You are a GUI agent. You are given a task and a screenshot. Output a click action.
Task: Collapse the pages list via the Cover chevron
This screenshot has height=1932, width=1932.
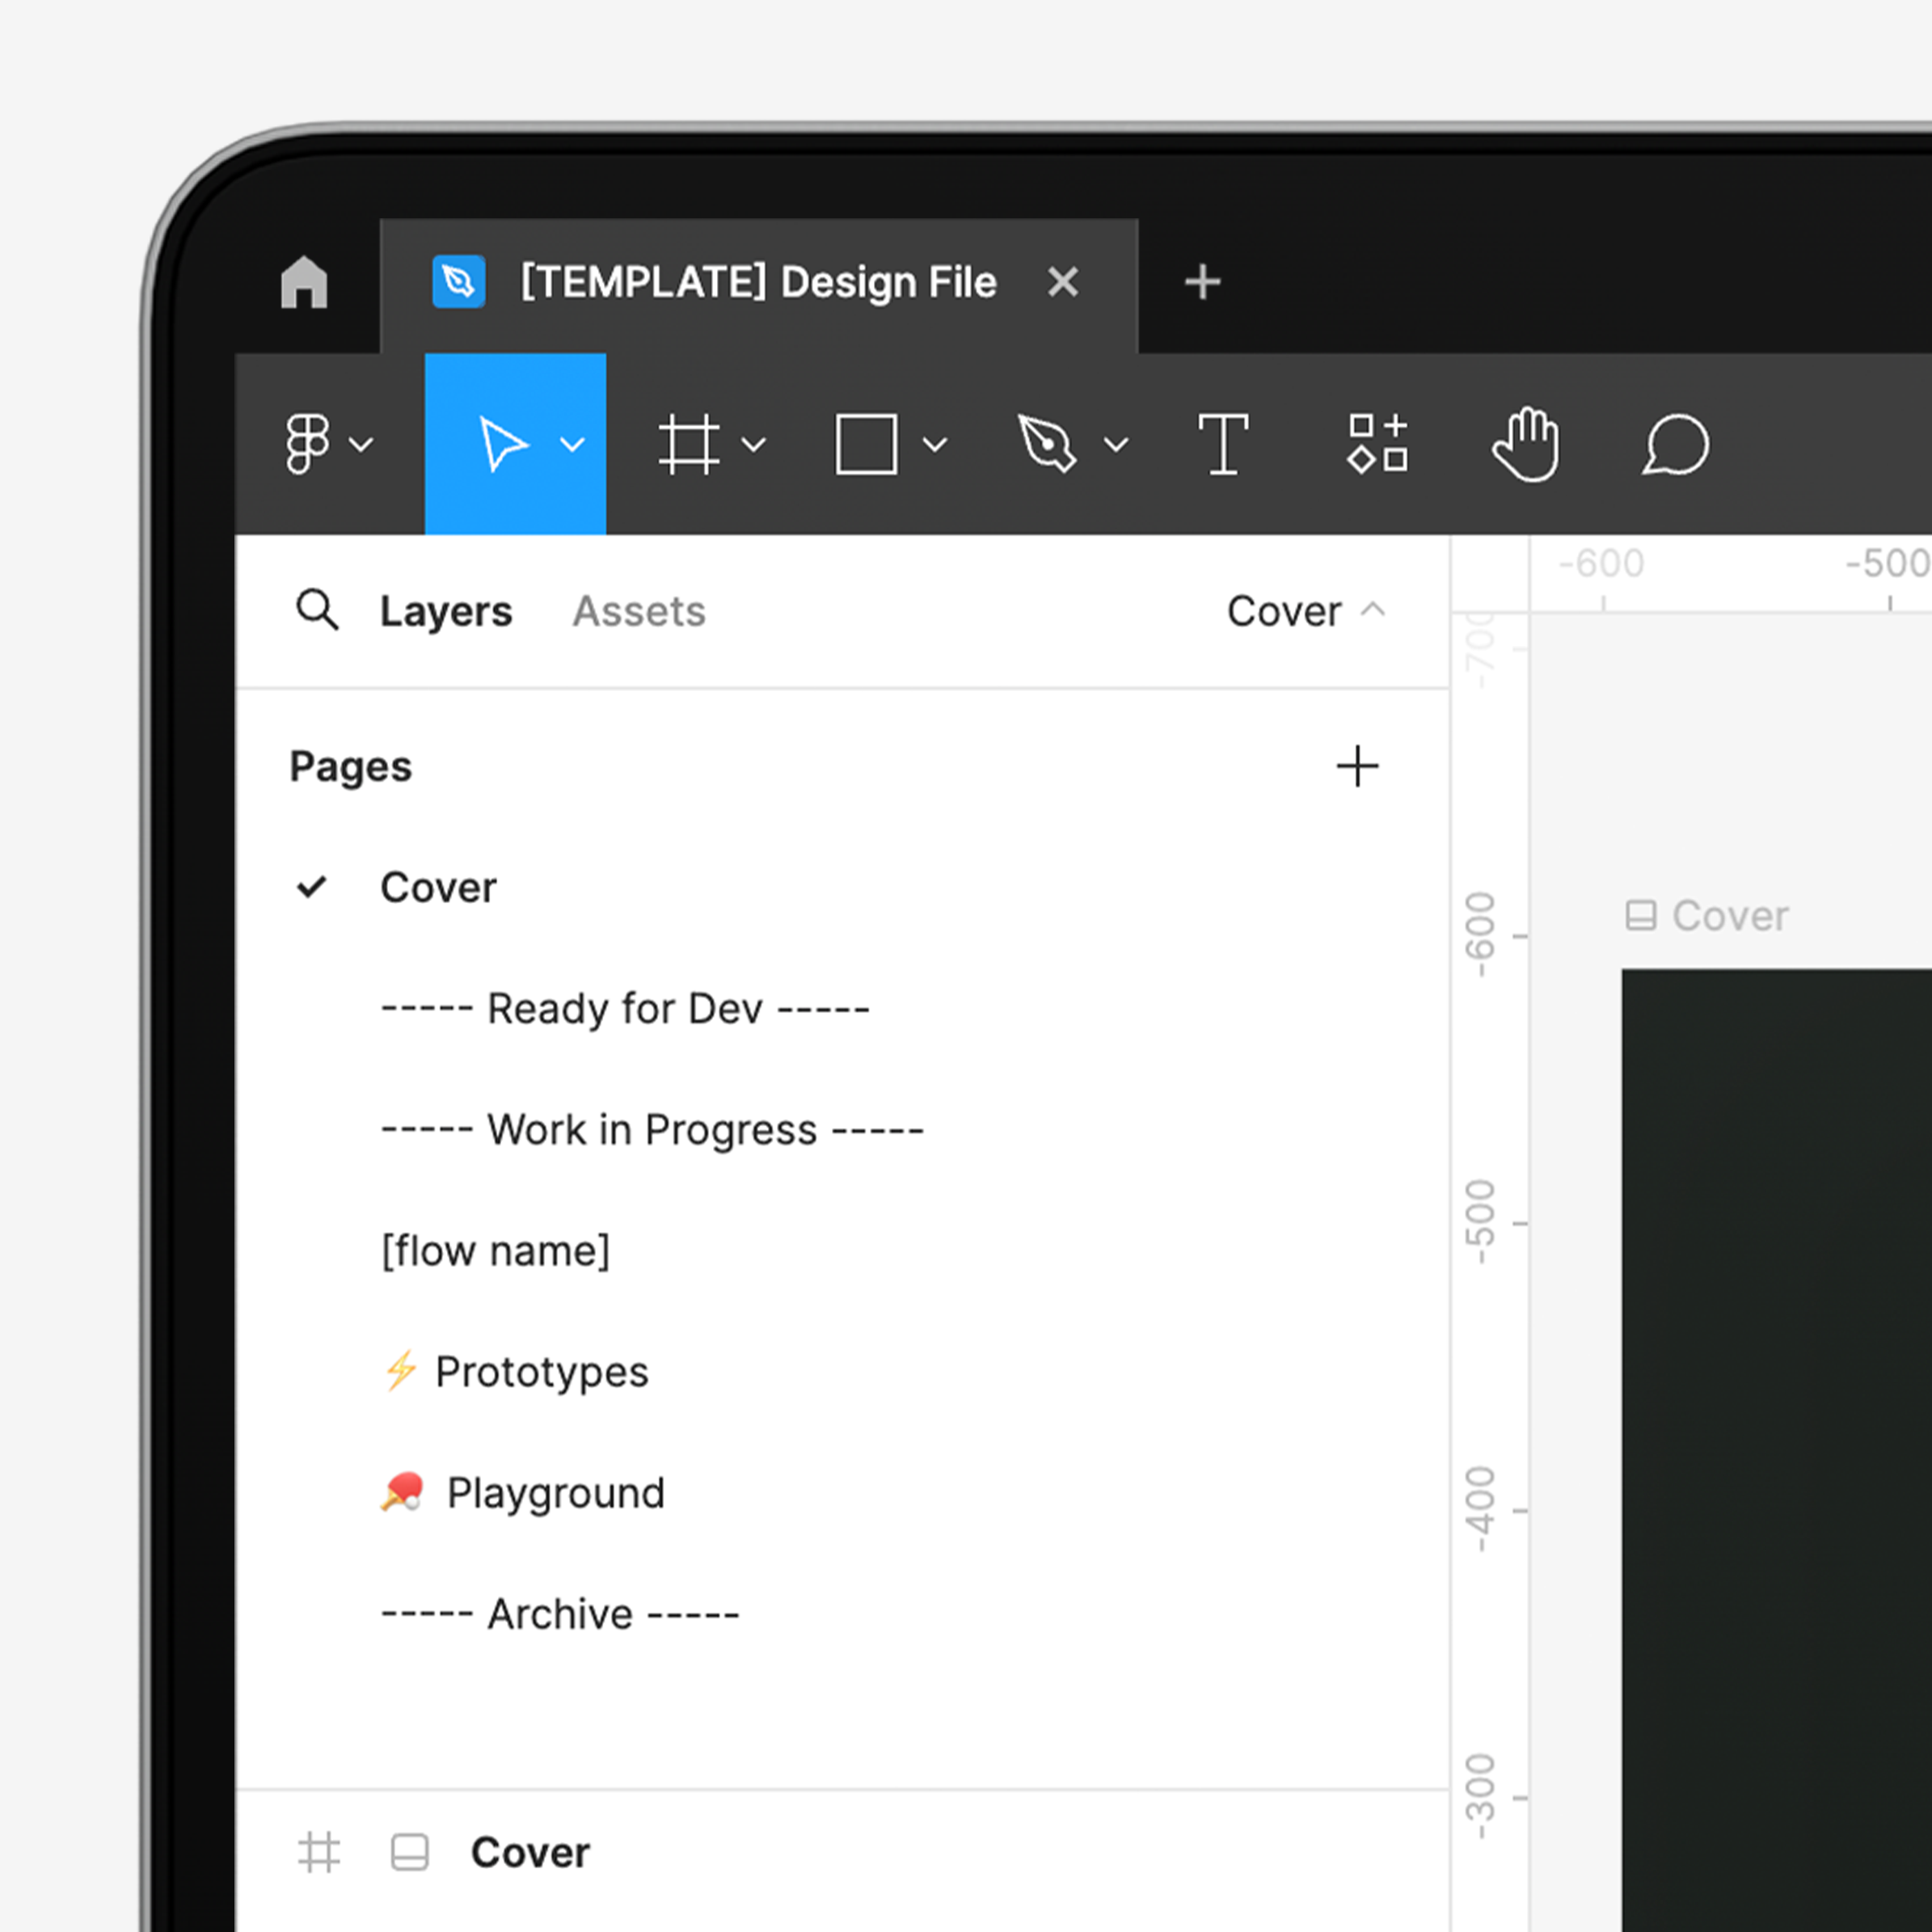(1373, 609)
